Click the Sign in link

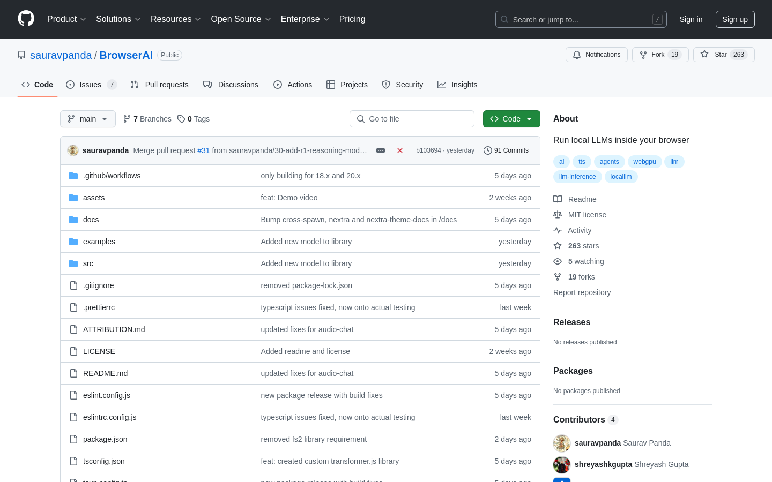[691, 19]
